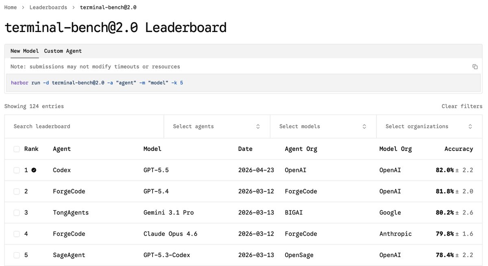Click the 79.8% accuracy value
The width and height of the screenshot is (488, 266).
click(444, 234)
